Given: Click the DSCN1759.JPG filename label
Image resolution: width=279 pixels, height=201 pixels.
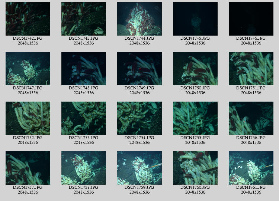Looking at the screenshot, I should [139, 187].
